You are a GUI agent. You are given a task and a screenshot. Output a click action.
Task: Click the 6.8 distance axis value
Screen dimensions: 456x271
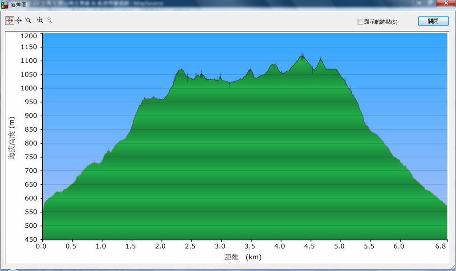point(440,247)
